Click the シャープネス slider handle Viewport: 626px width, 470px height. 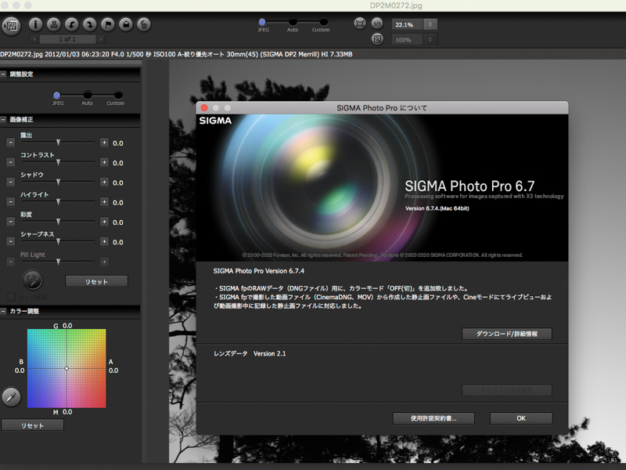(58, 241)
